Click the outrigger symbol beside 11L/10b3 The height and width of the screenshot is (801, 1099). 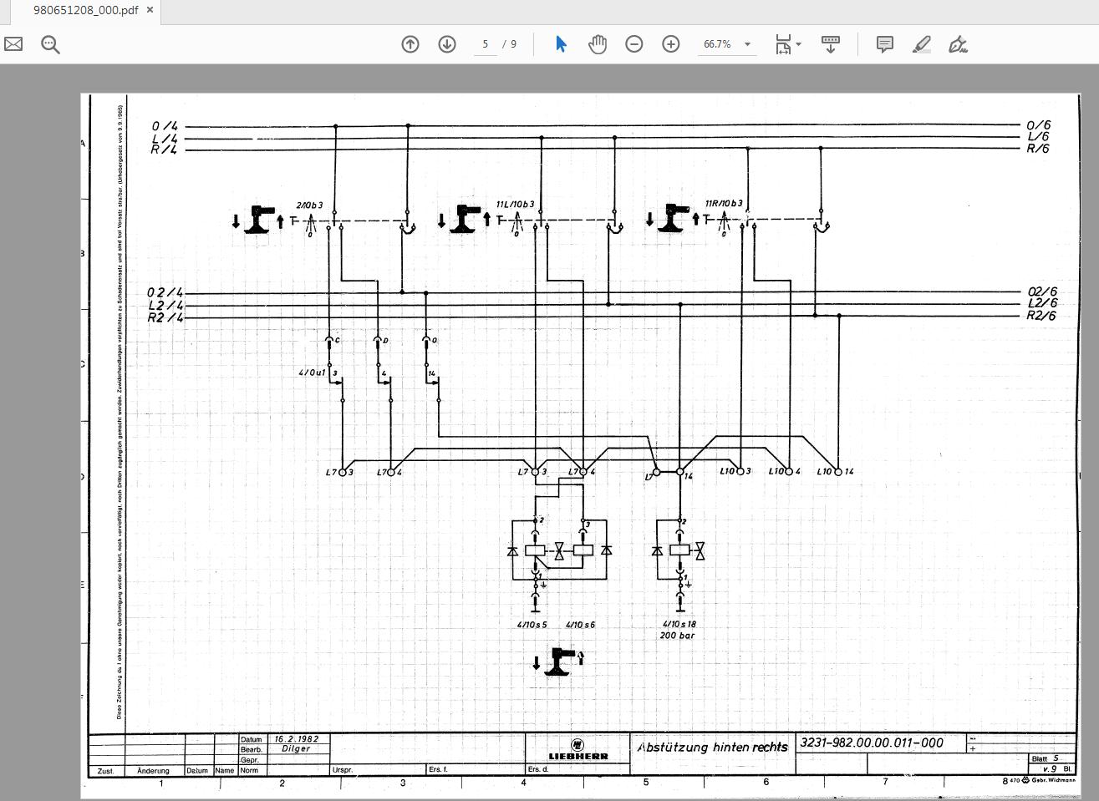coord(466,220)
